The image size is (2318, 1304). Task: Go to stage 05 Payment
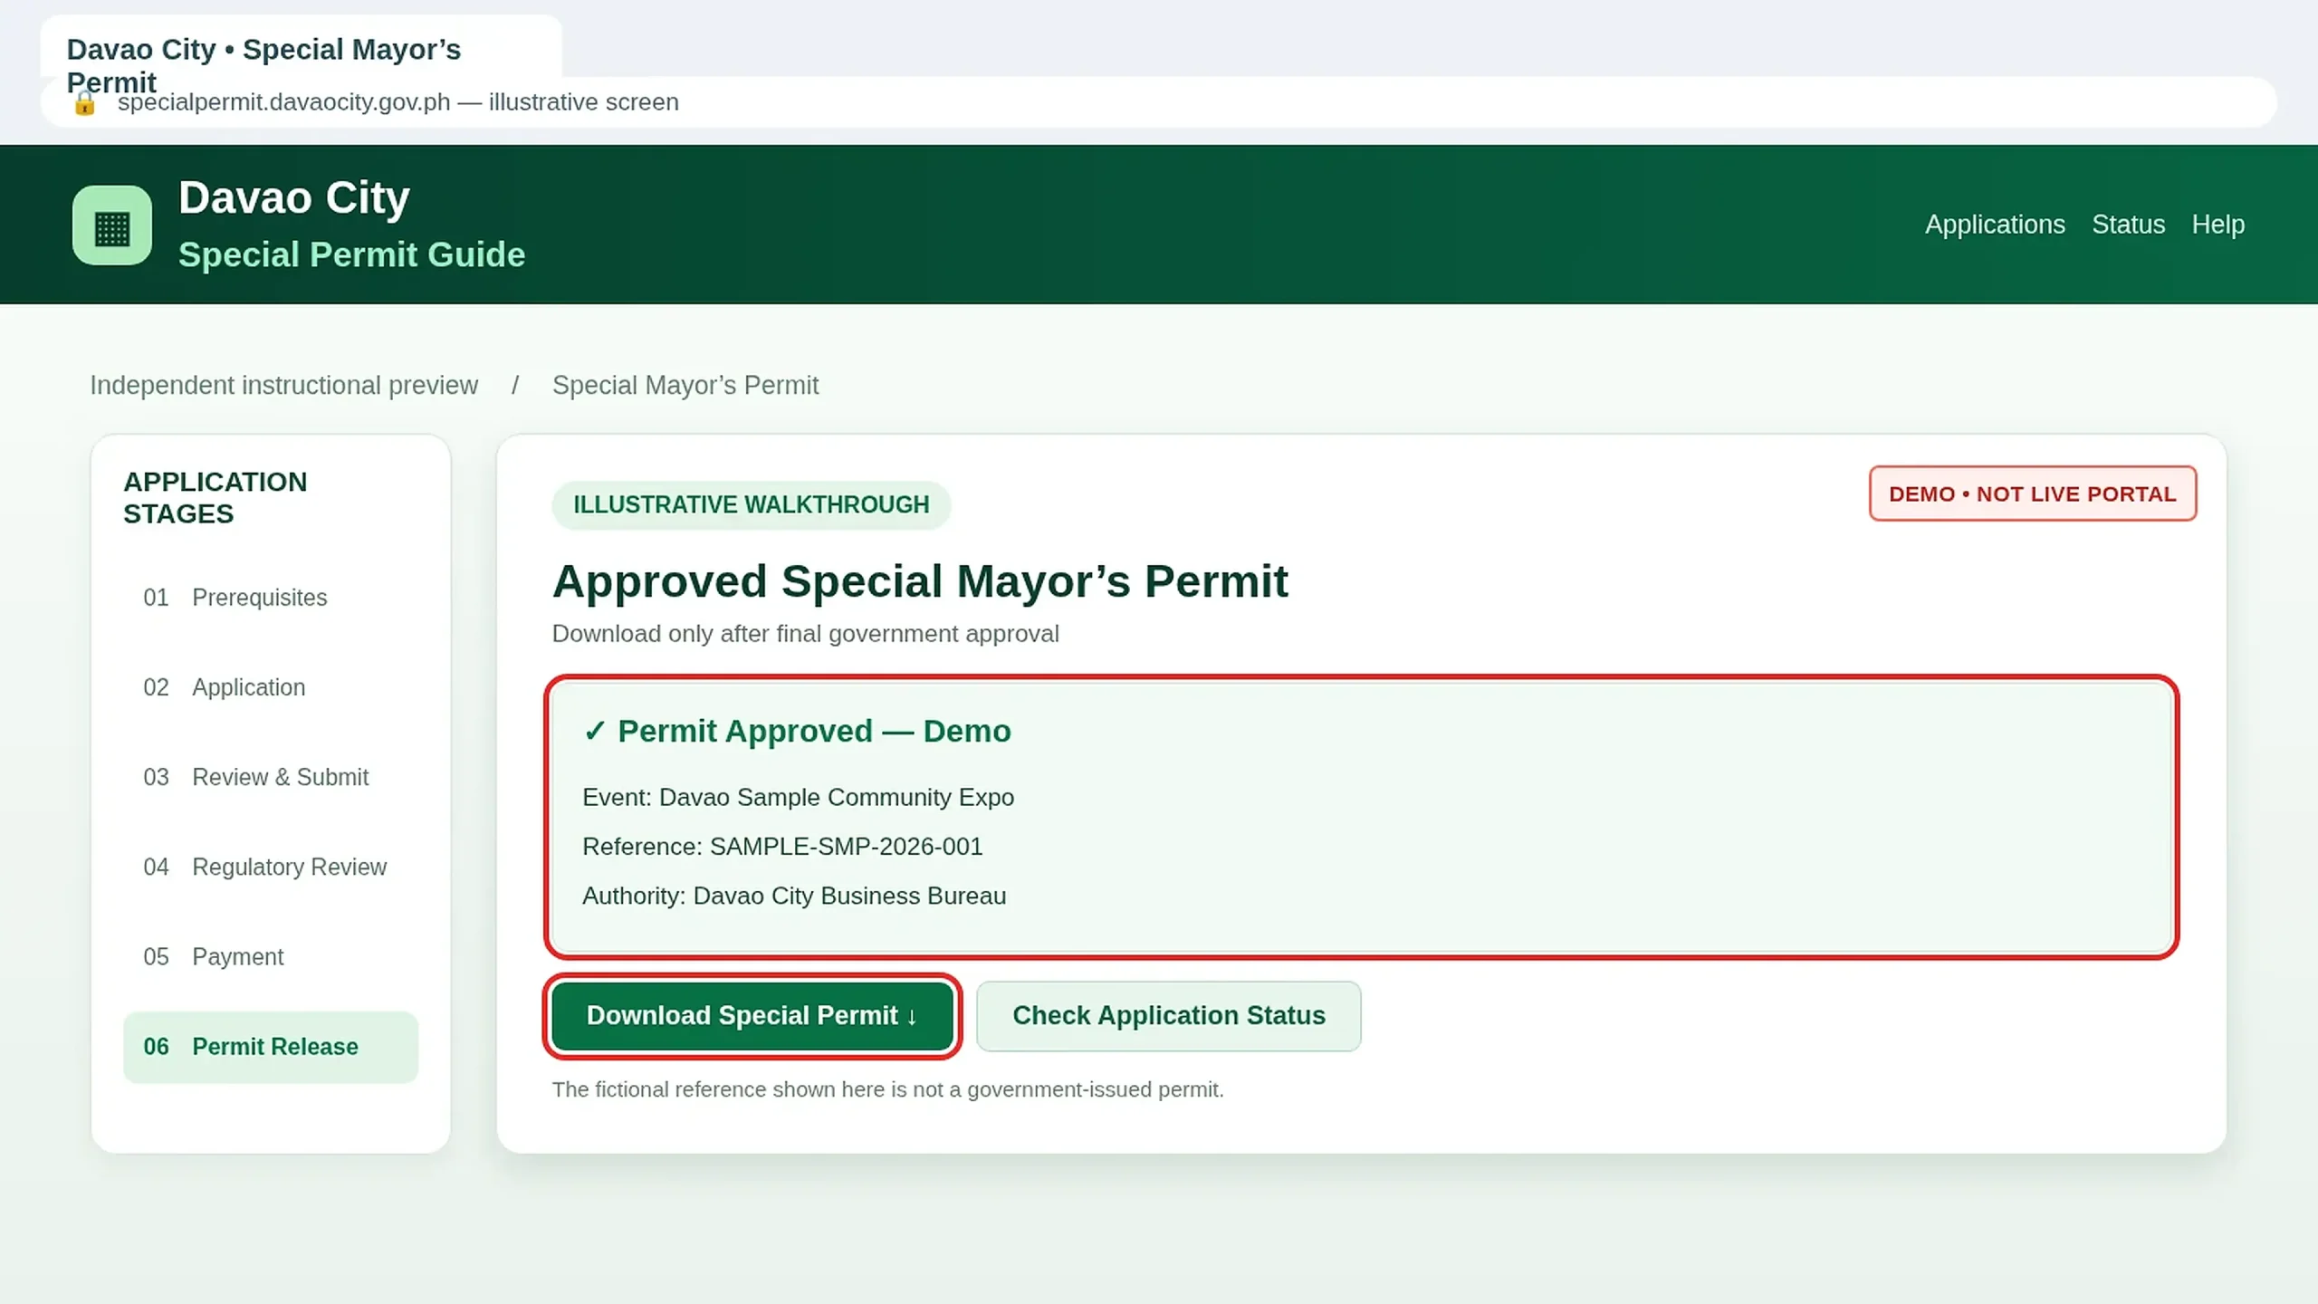click(x=271, y=956)
